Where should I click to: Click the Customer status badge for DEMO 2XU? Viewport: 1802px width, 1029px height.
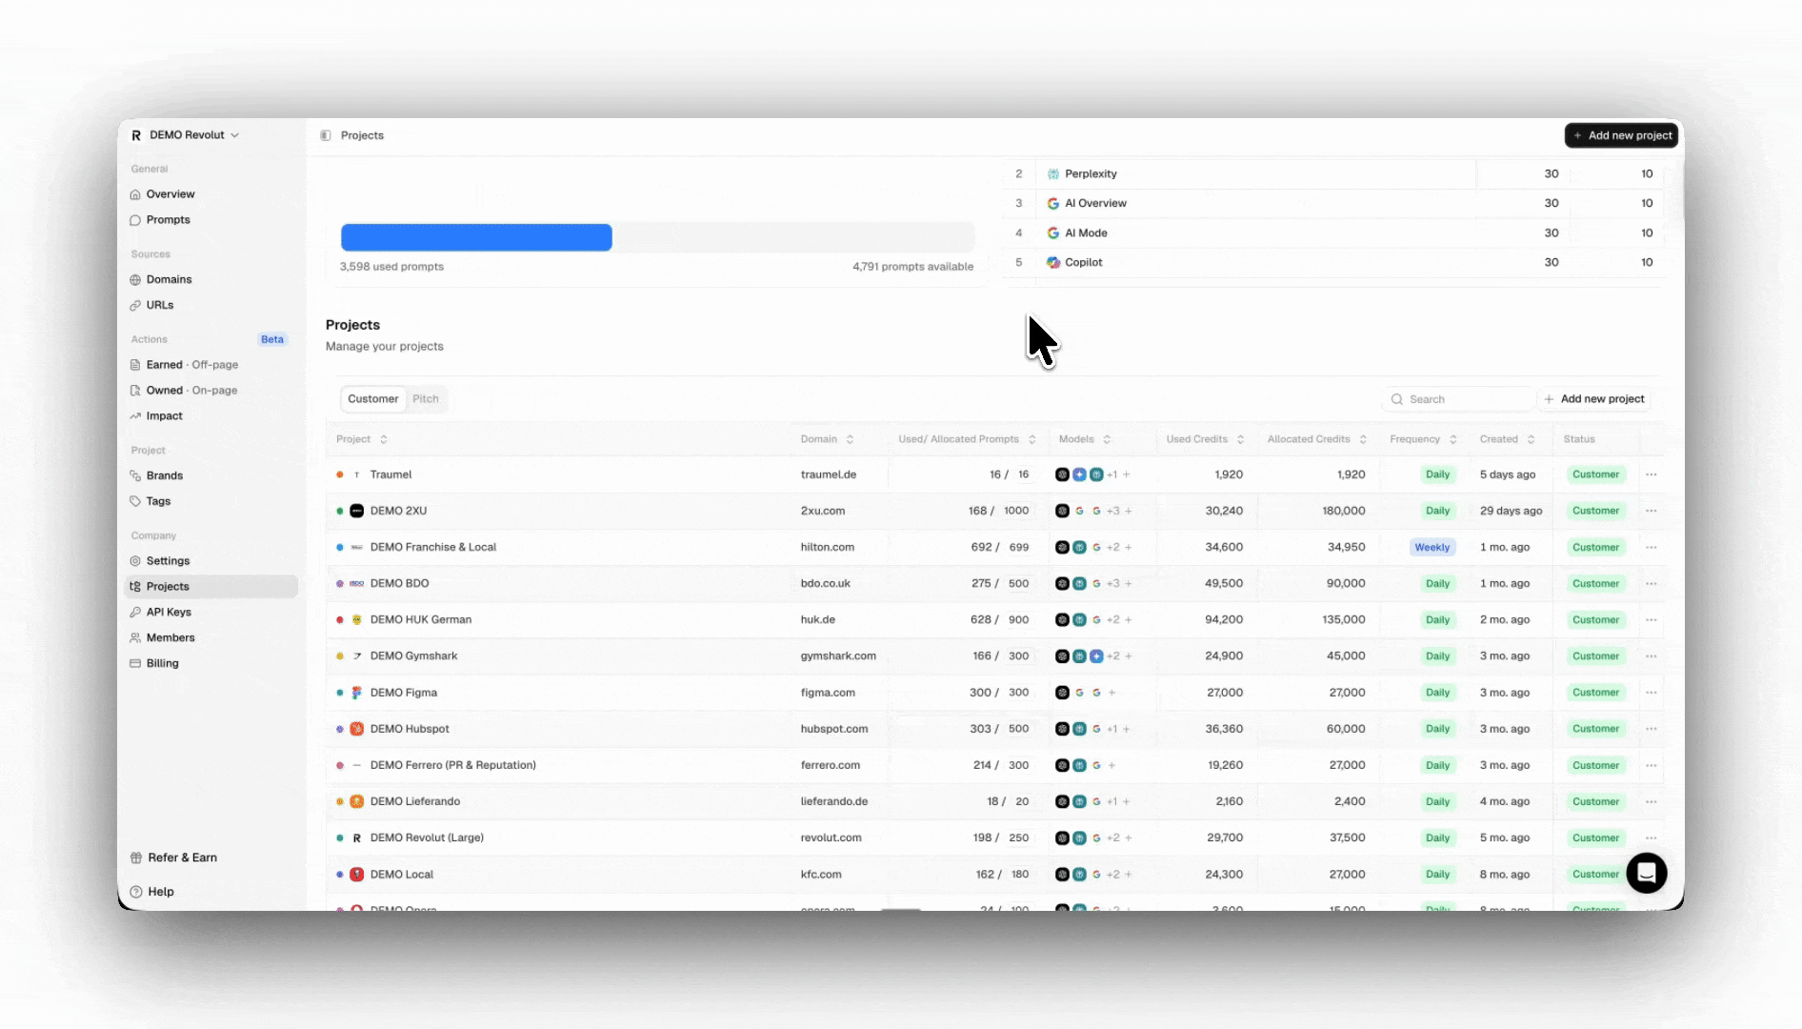1595,511
